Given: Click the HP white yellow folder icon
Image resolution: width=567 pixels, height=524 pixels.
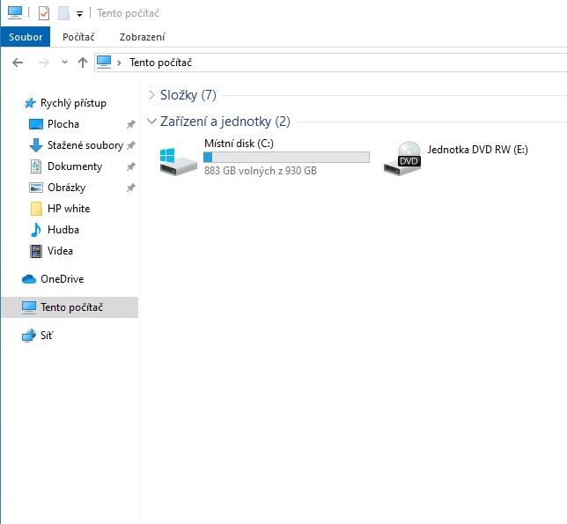Looking at the screenshot, I should coord(36,209).
